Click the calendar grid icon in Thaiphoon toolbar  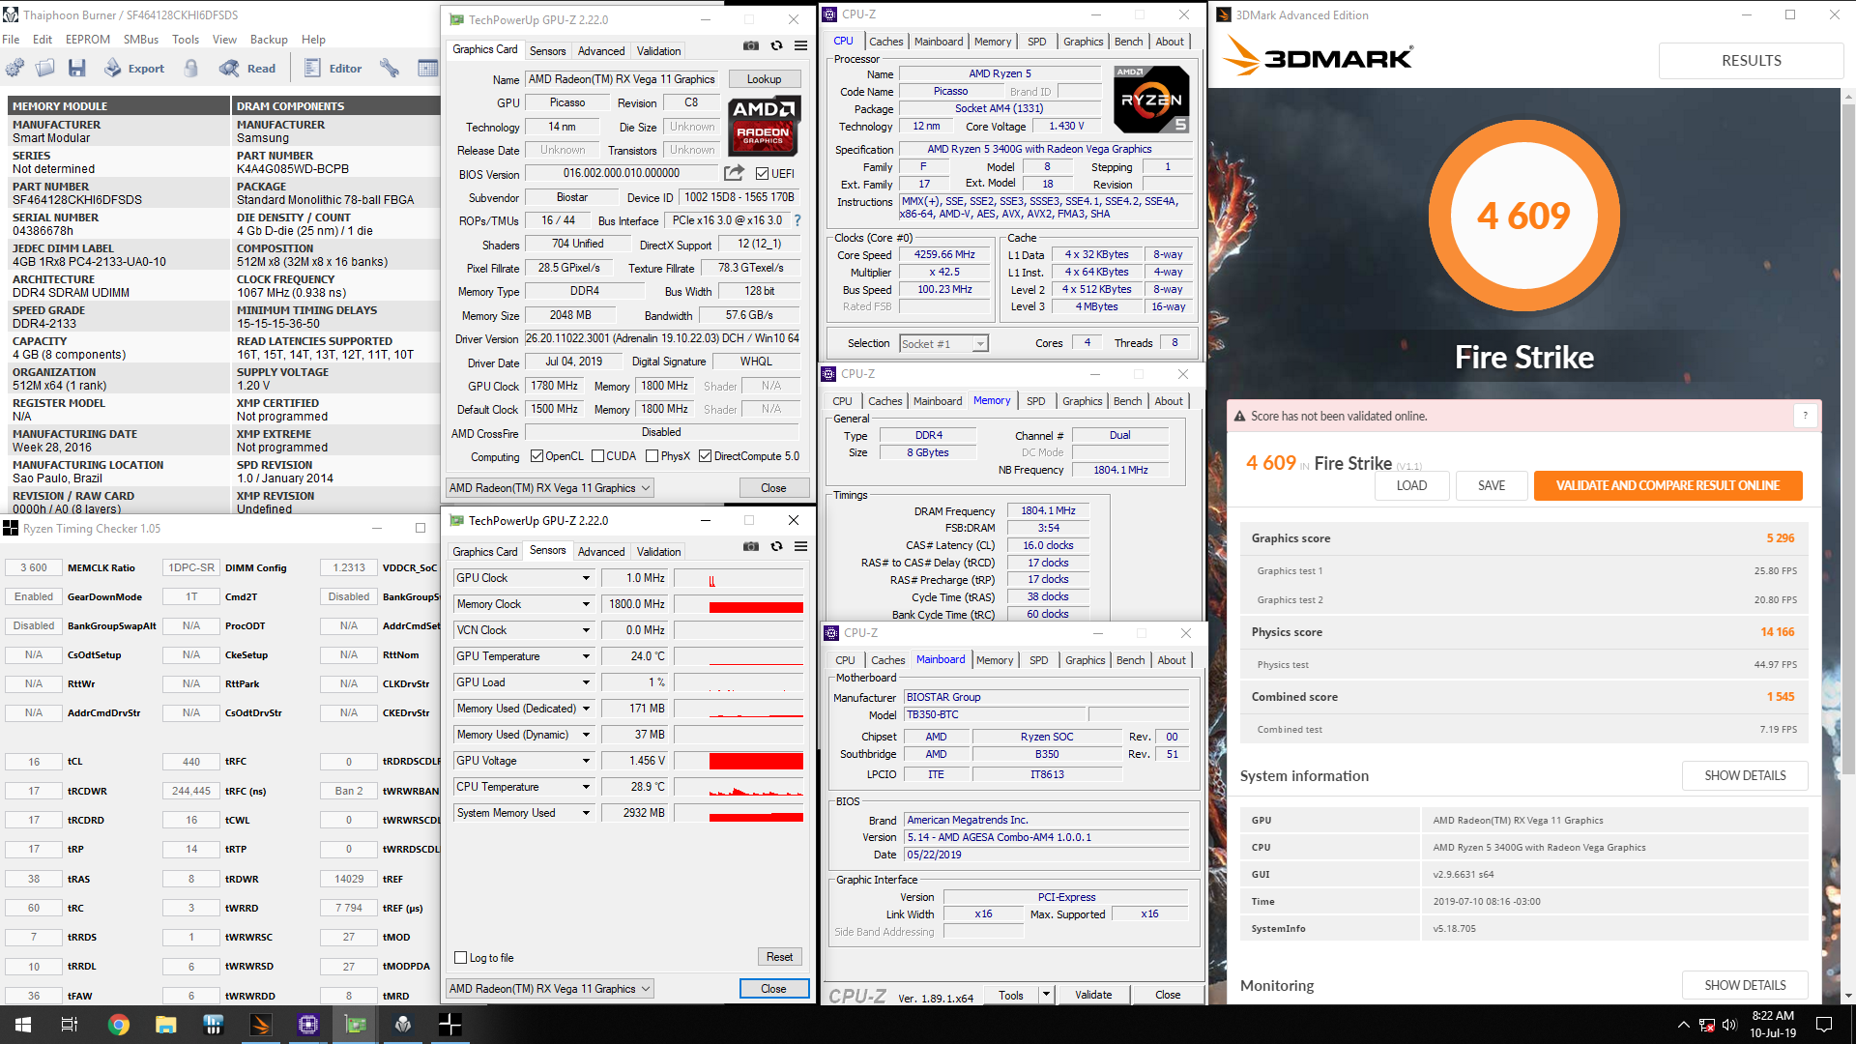coord(427,68)
